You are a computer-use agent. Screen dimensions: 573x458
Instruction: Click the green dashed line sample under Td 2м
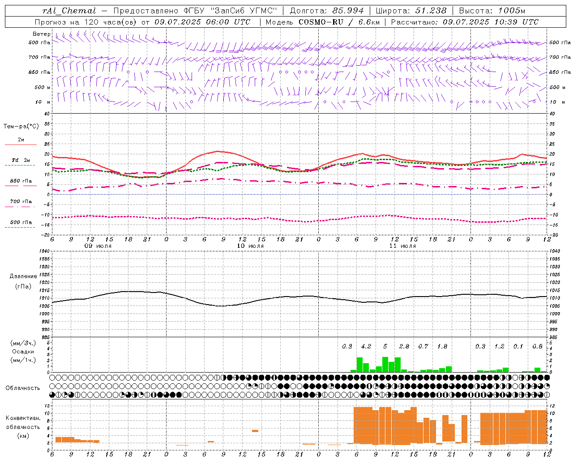tap(20, 165)
